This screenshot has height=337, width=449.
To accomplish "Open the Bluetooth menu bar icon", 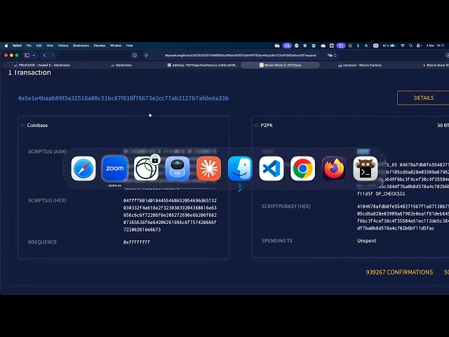I will (358, 46).
